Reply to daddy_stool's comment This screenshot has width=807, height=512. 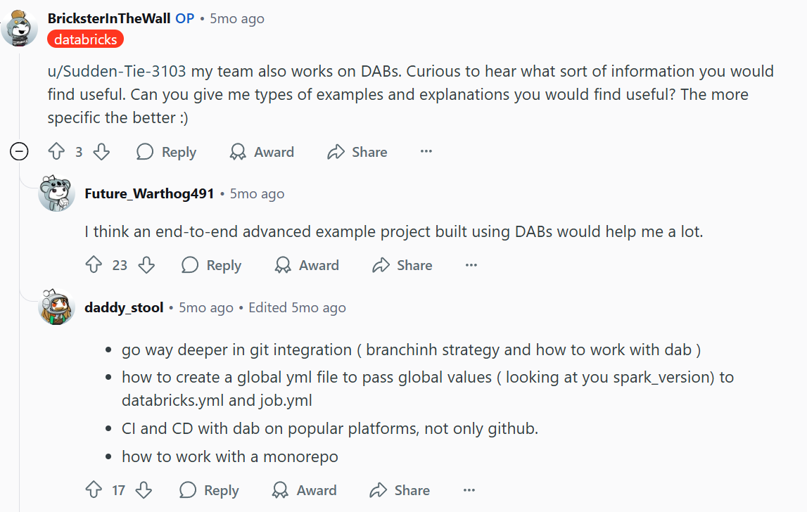pos(209,490)
